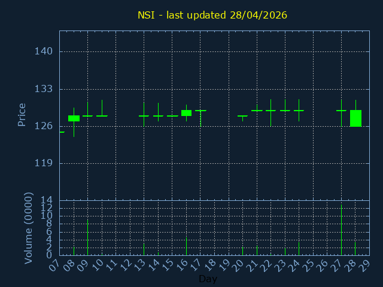Click the 119 price axis label
The width and height of the screenshot is (383, 287).
(x=43, y=163)
